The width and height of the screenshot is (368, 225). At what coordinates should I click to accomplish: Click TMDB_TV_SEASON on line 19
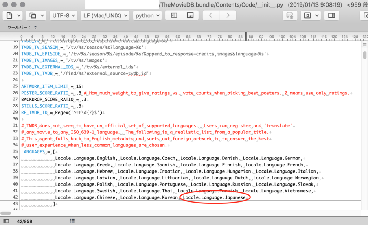(x=39, y=47)
